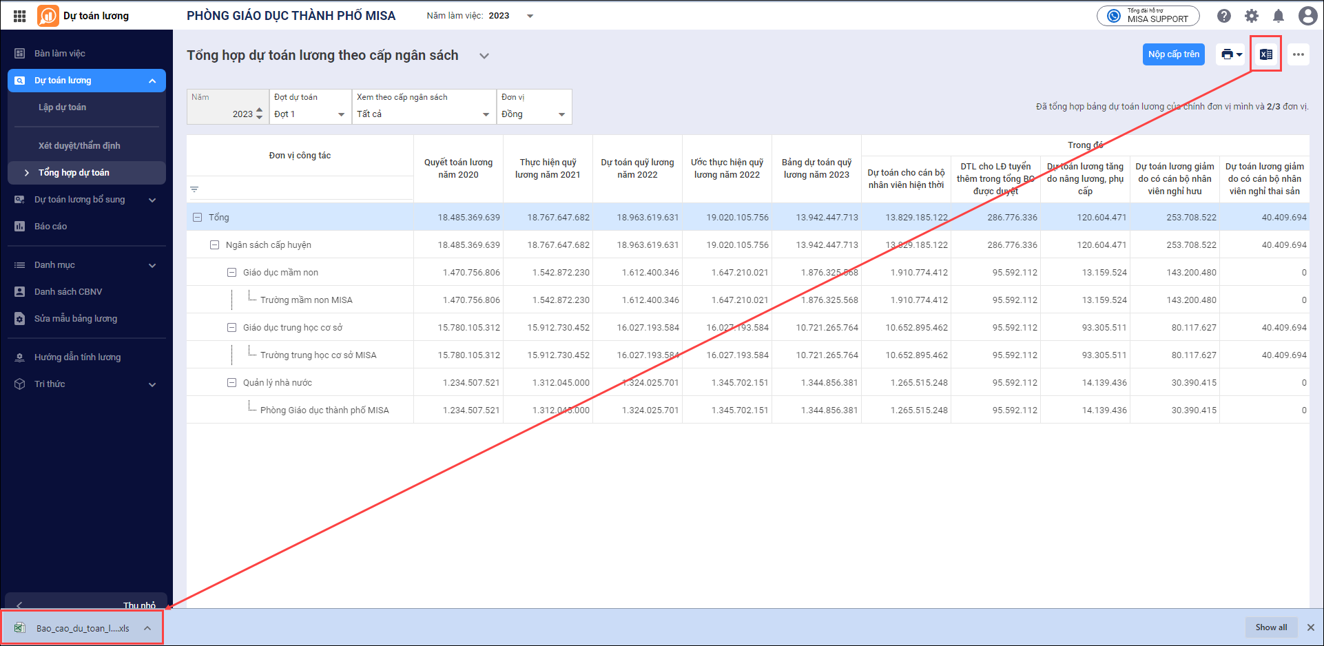
Task: Close the downloads bar
Action: click(x=1311, y=627)
